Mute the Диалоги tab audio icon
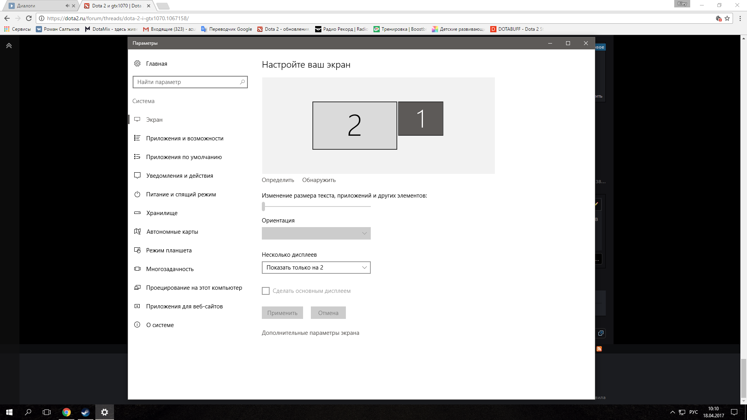The image size is (747, 420). 67,6
